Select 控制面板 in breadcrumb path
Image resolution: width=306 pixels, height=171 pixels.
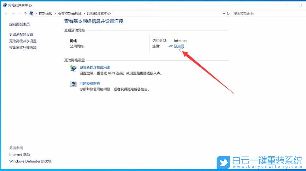pos(46,13)
